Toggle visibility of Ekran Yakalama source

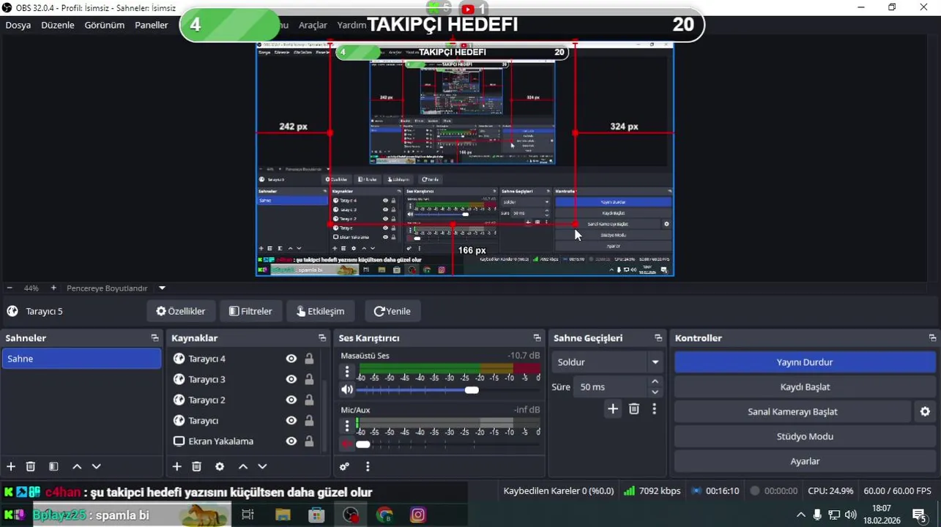point(291,441)
